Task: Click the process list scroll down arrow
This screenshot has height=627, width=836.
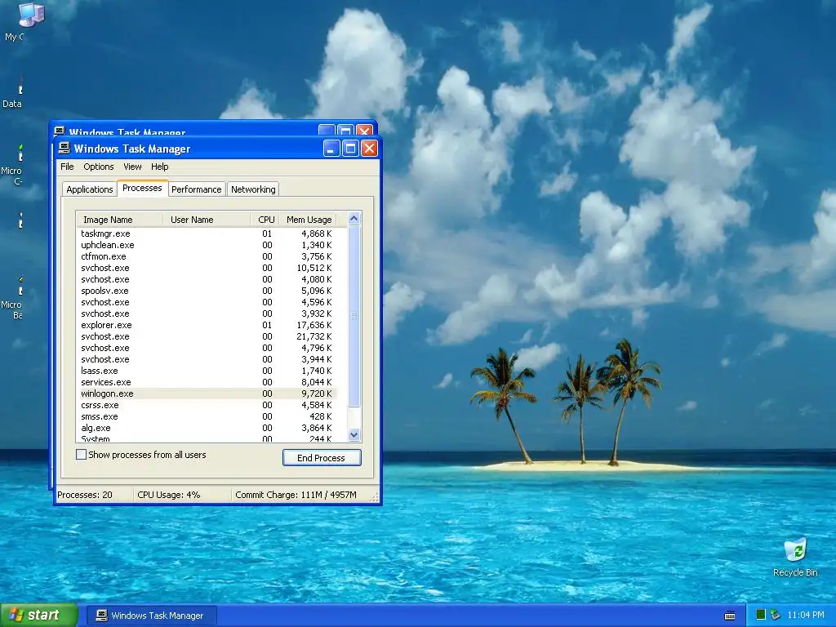Action: pyautogui.click(x=354, y=435)
